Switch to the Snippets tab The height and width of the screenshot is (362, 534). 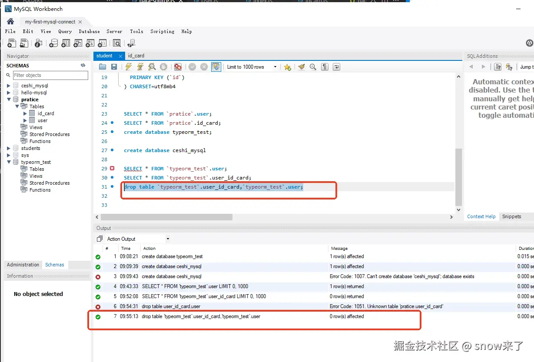(511, 216)
